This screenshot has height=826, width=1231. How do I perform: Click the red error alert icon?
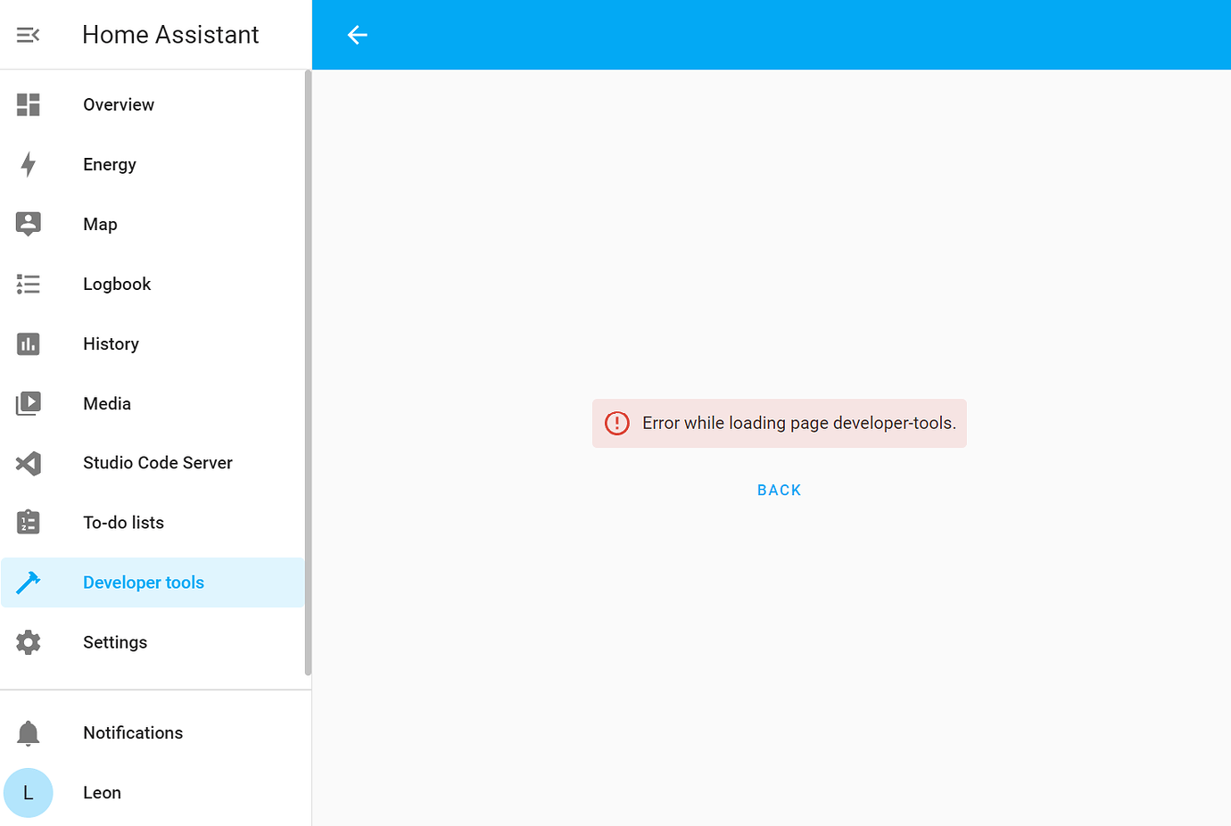[616, 423]
